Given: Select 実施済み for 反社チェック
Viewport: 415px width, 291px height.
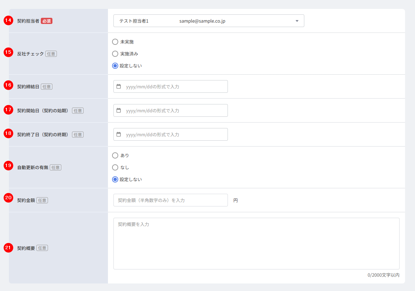Looking at the screenshot, I should (115, 54).
